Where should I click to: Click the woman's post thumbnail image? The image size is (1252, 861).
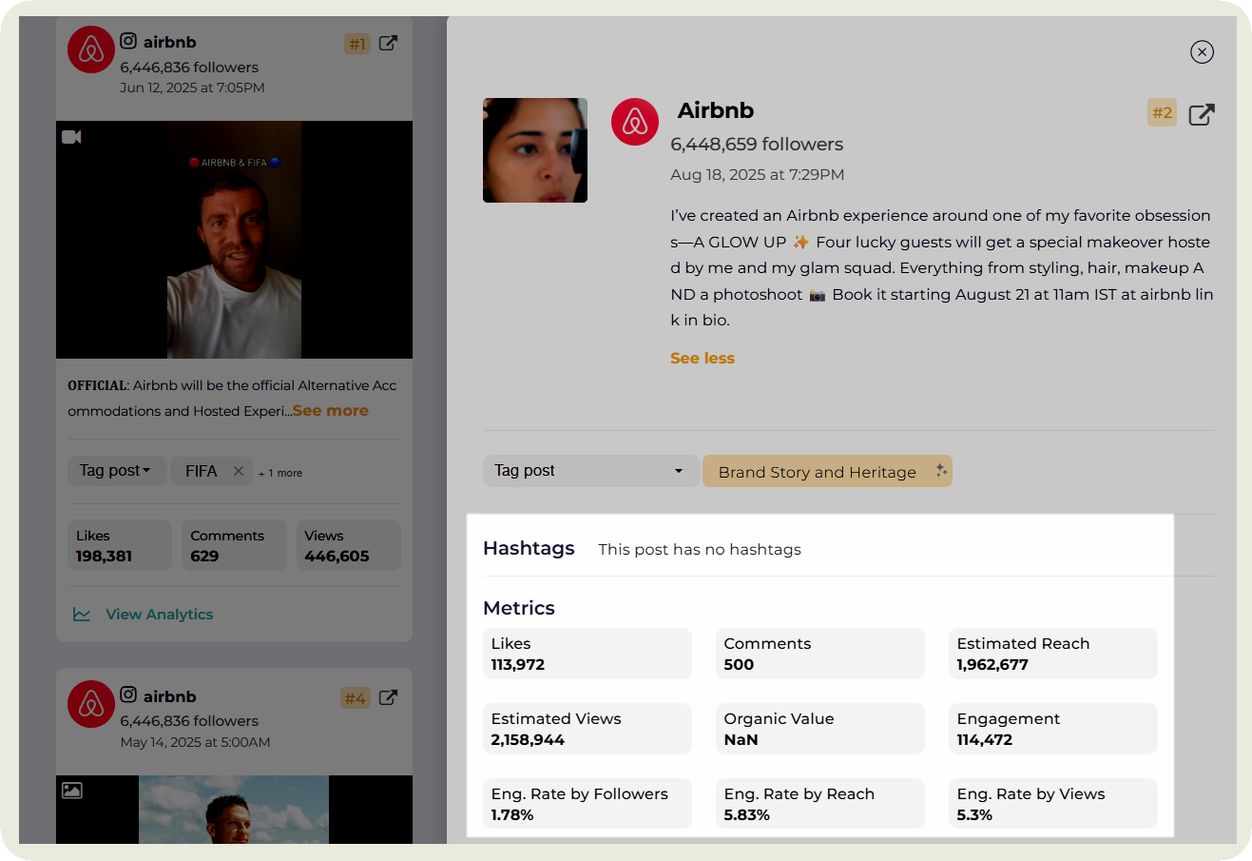pyautogui.click(x=535, y=150)
